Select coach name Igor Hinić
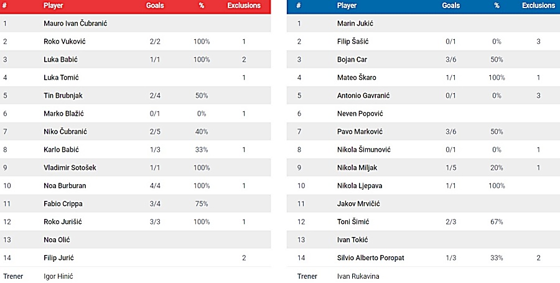The height and width of the screenshot is (283, 560). (x=58, y=276)
